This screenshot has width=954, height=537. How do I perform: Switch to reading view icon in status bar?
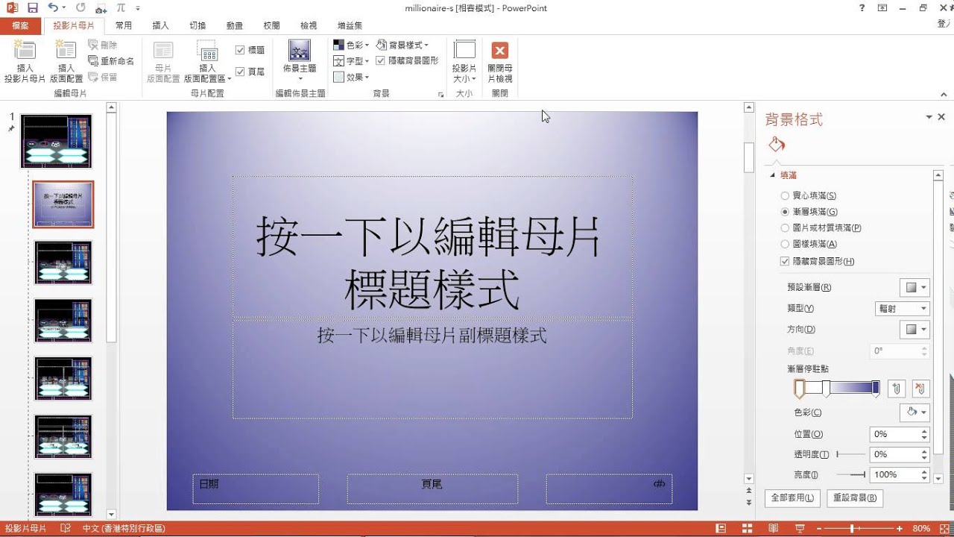pos(775,529)
